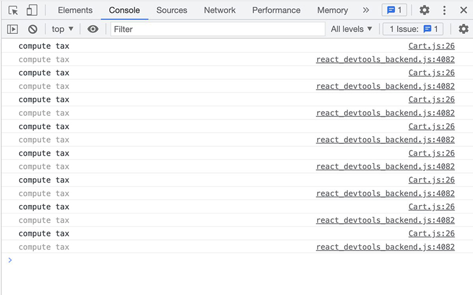Viewport: 473px width, 295px height.
Task: Click the 1 Issue button
Action: (413, 29)
